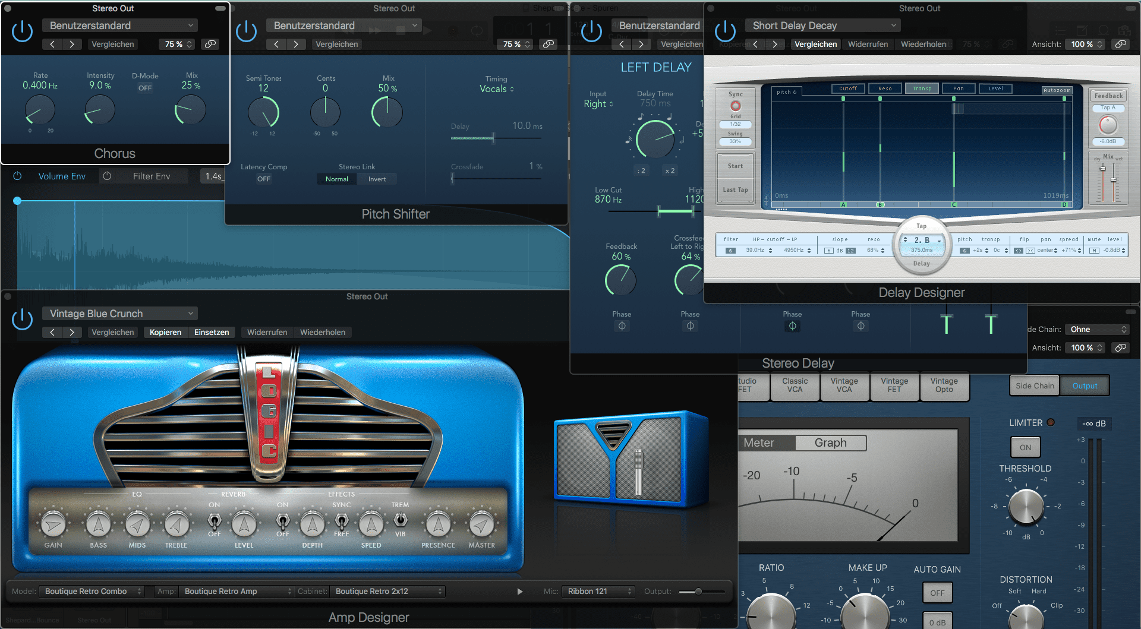The height and width of the screenshot is (629, 1141).
Task: Toggle Chorus D-Mode OFF switch
Action: 145,88
